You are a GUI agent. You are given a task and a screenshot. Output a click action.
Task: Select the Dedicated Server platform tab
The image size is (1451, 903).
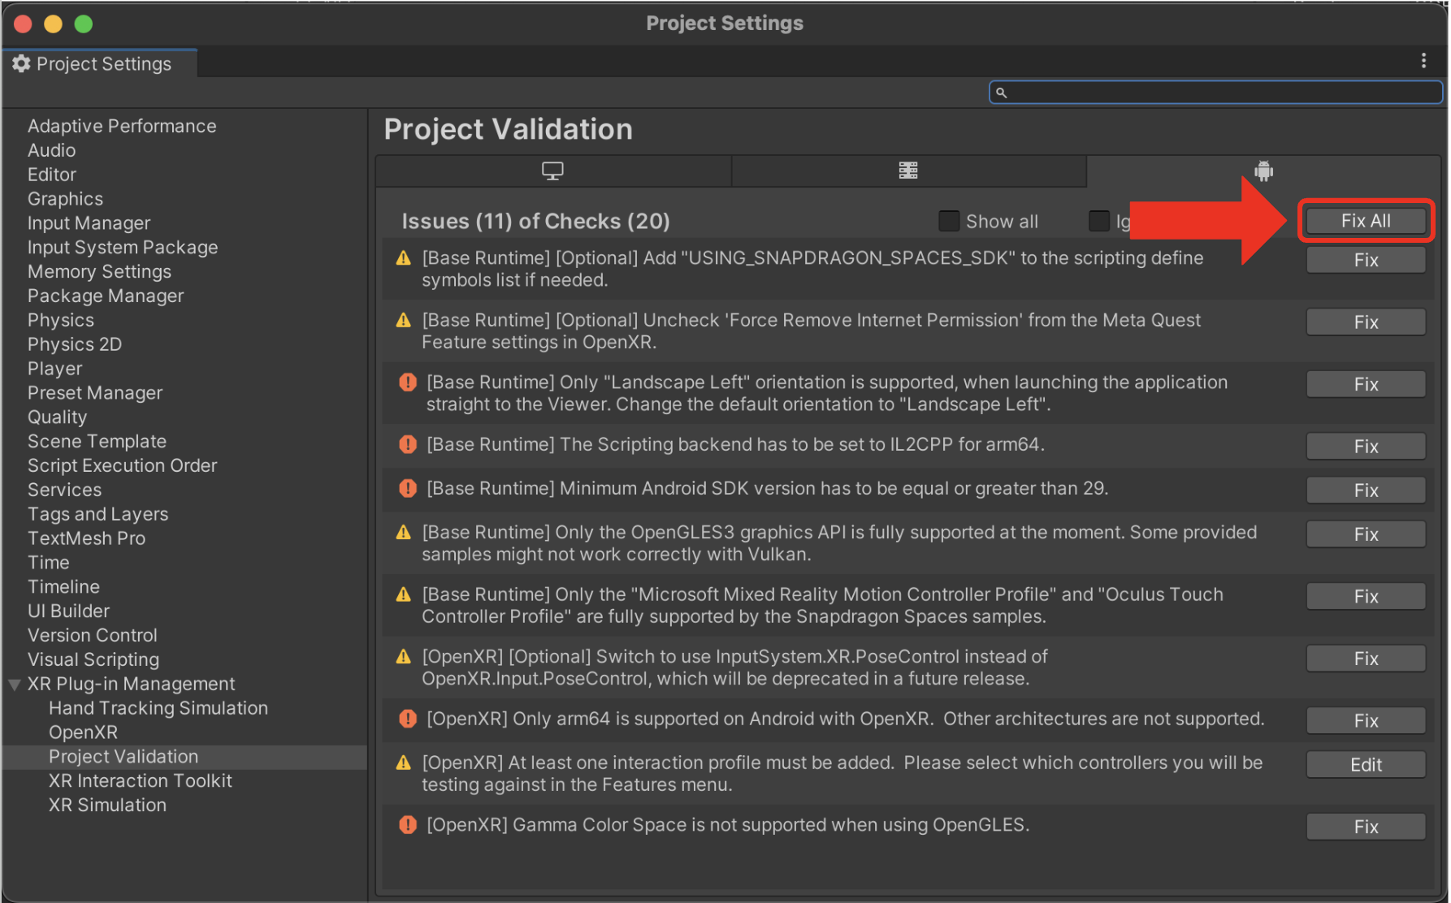[x=908, y=171]
